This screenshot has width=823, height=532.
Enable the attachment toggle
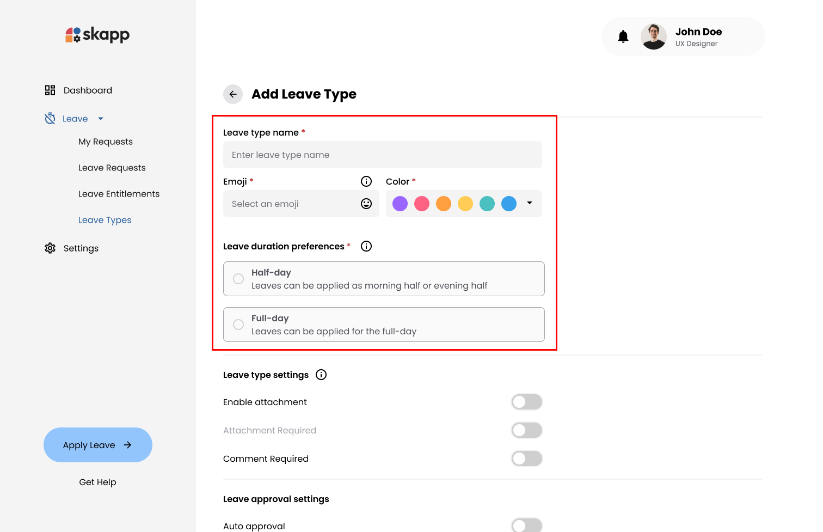[x=526, y=401]
